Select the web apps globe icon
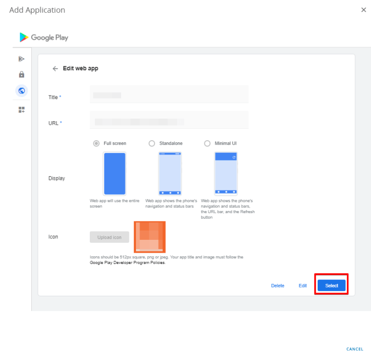The height and width of the screenshot is (361, 371). (x=22, y=91)
